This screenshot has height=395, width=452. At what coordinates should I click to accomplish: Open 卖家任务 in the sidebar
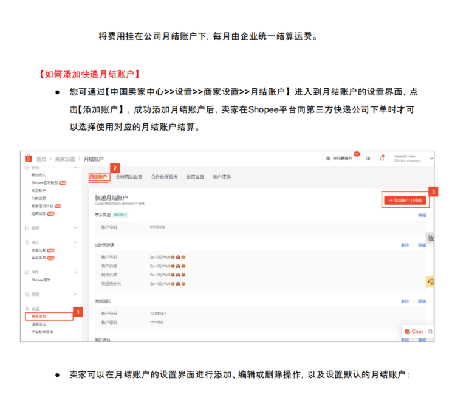tap(38, 250)
